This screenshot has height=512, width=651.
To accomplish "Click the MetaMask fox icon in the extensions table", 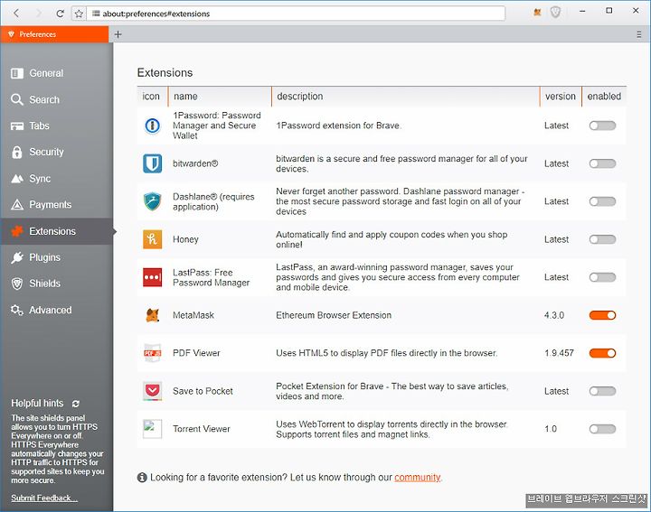I will click(x=153, y=315).
